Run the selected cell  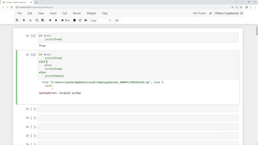pos(66,21)
